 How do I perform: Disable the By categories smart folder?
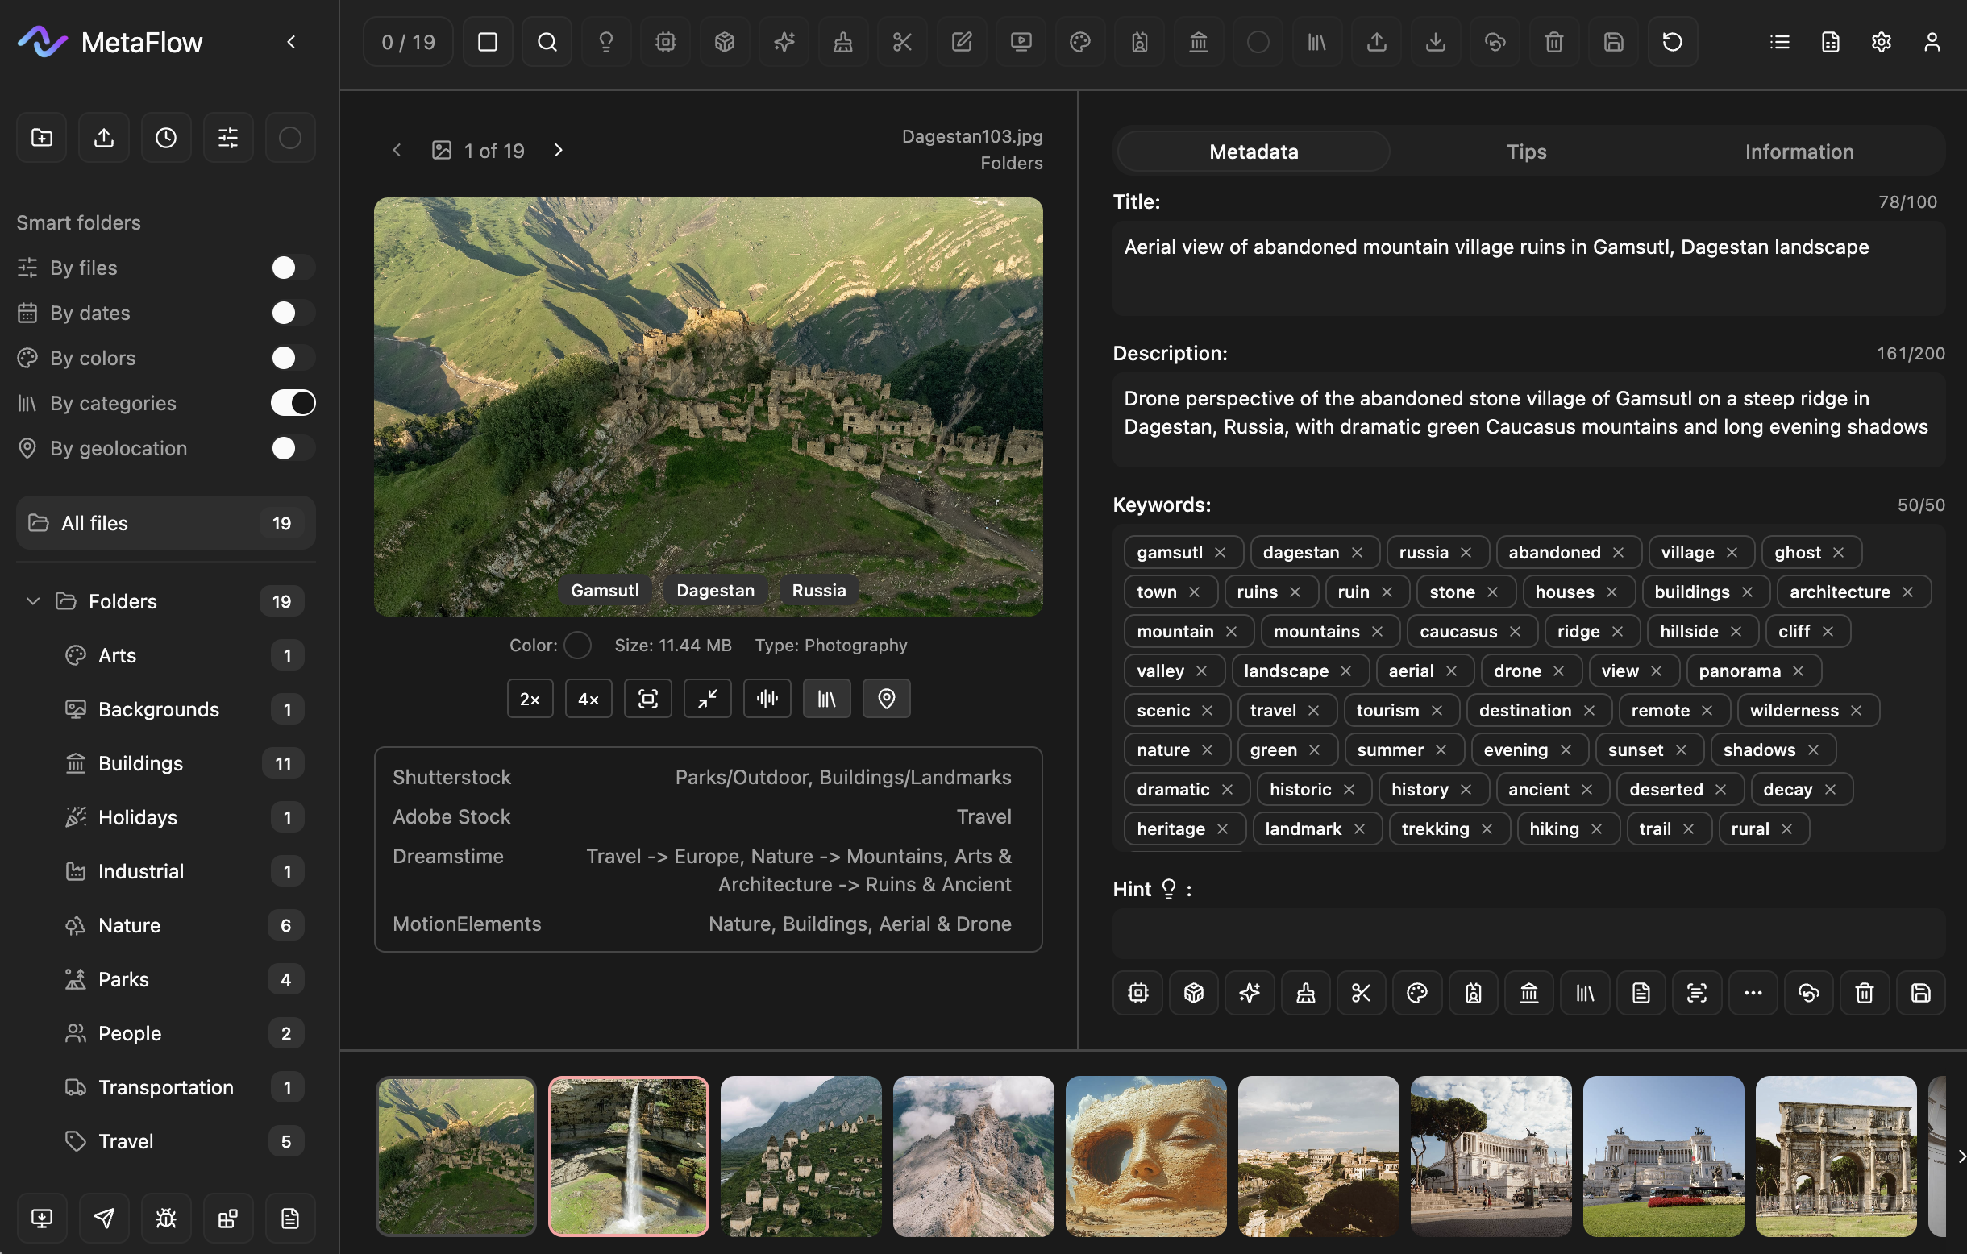point(293,402)
